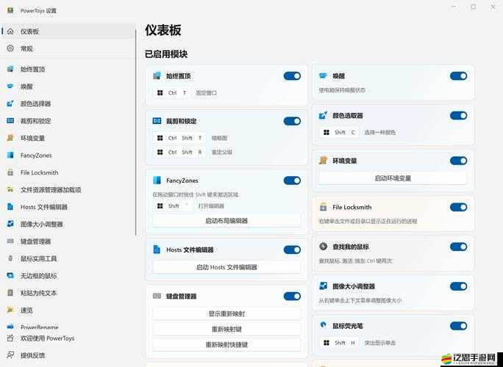This screenshot has width=503, height=367.
Task: Open the 常规 settings page
Action: click(68, 48)
